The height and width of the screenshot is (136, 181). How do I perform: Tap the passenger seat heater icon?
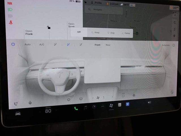point(172,92)
